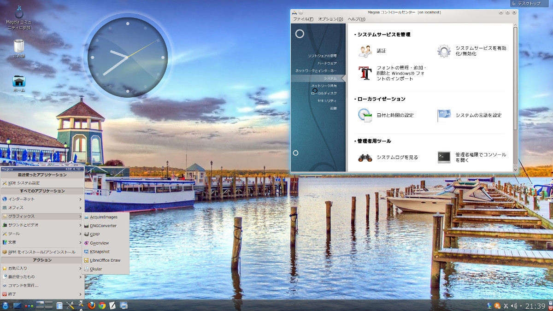553x311 pixels.
Task: Click the clock icon for 日付と時間の設定
Action: click(365, 115)
